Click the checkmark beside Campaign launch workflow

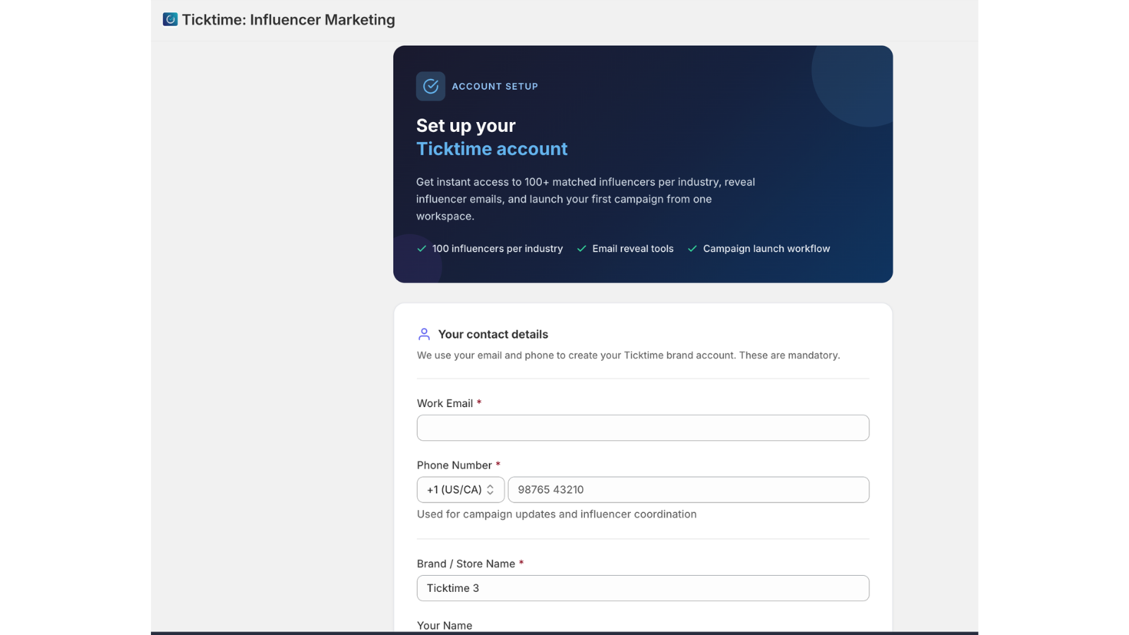[x=692, y=248]
